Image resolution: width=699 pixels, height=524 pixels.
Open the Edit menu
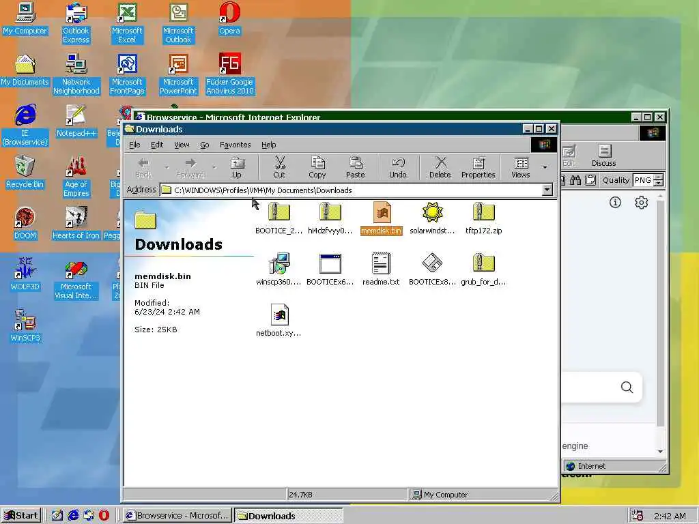point(157,145)
